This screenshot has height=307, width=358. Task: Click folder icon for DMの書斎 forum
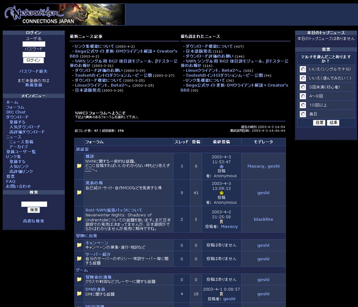tap(79, 294)
